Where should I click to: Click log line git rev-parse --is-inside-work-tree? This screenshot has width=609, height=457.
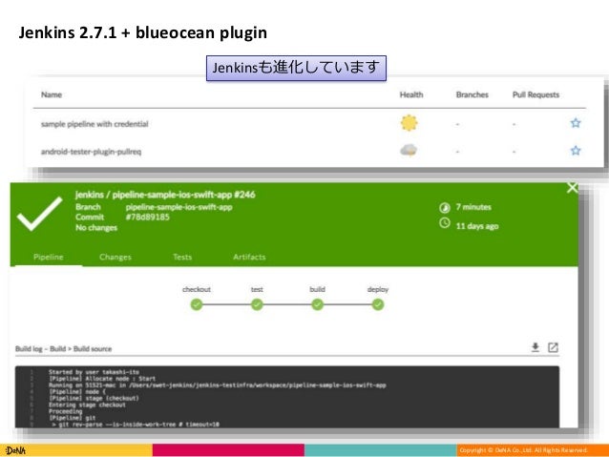click(x=136, y=425)
